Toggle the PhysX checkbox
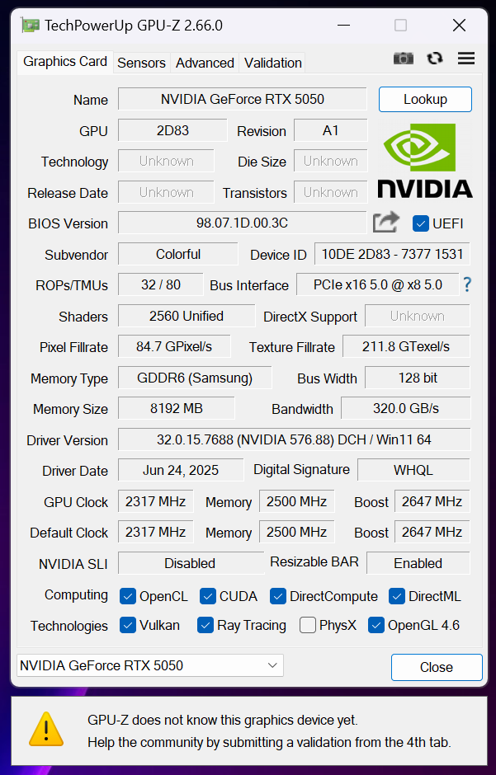 click(x=308, y=625)
